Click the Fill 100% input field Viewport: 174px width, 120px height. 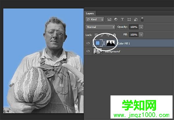(x=134, y=35)
